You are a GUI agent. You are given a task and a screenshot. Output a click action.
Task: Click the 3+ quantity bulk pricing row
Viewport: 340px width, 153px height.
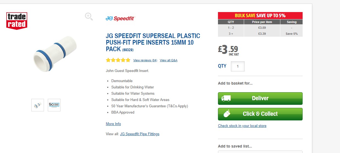coord(260,34)
